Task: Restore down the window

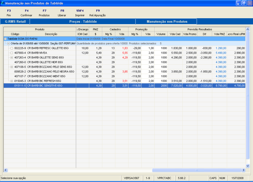Action: coord(244,3)
